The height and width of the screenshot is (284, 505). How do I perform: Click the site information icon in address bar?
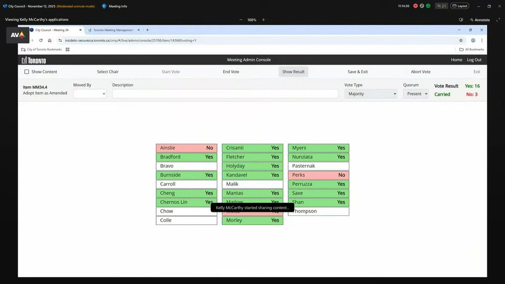[x=60, y=40]
